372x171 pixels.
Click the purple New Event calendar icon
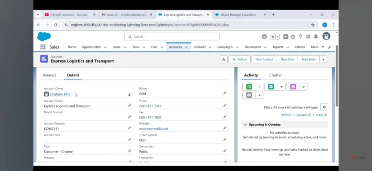(x=293, y=87)
